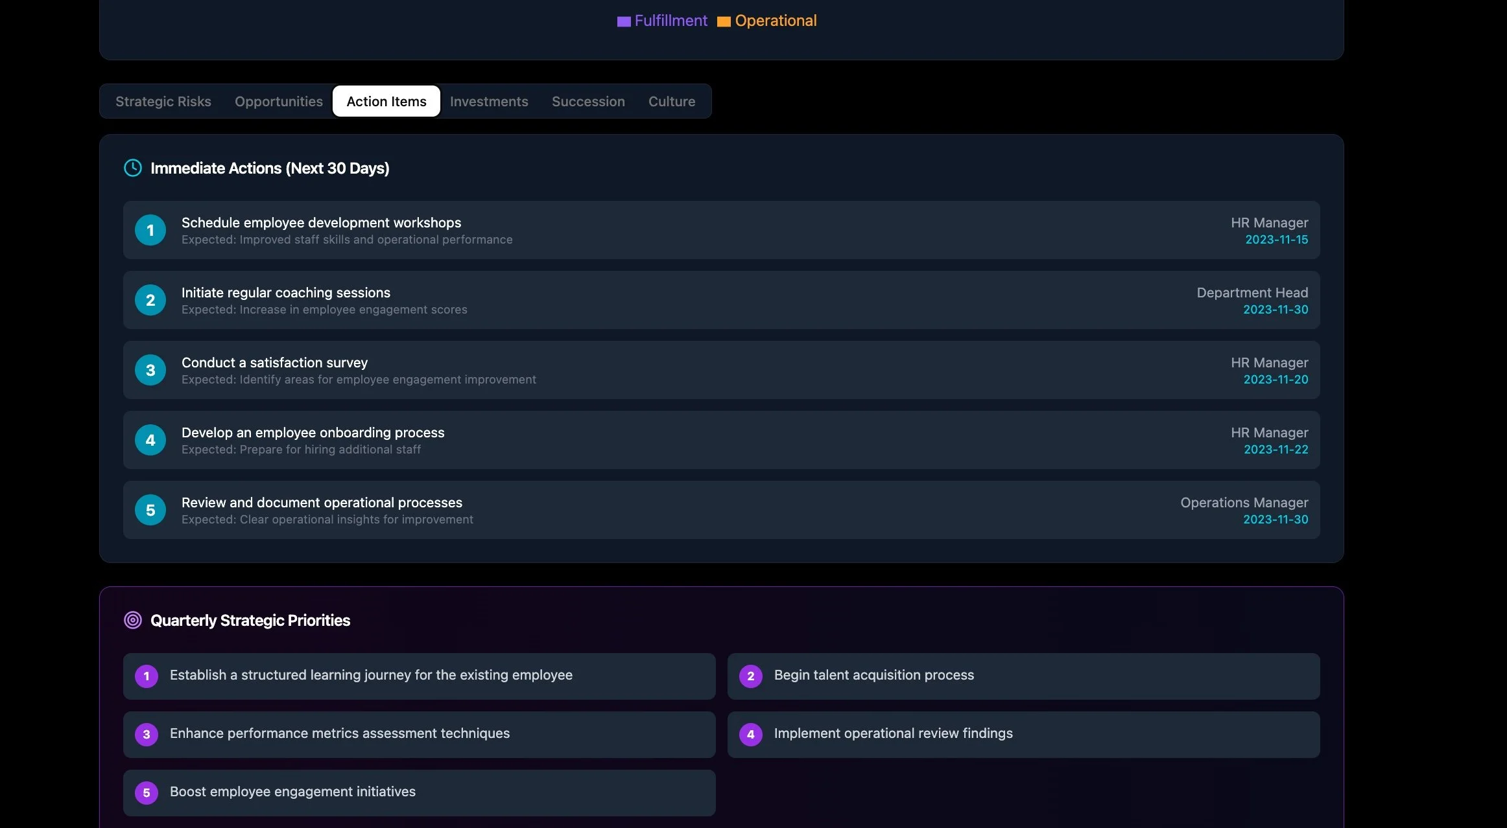Click number 5 badge for operational processes
Screen dimensions: 1507x828
click(150, 510)
